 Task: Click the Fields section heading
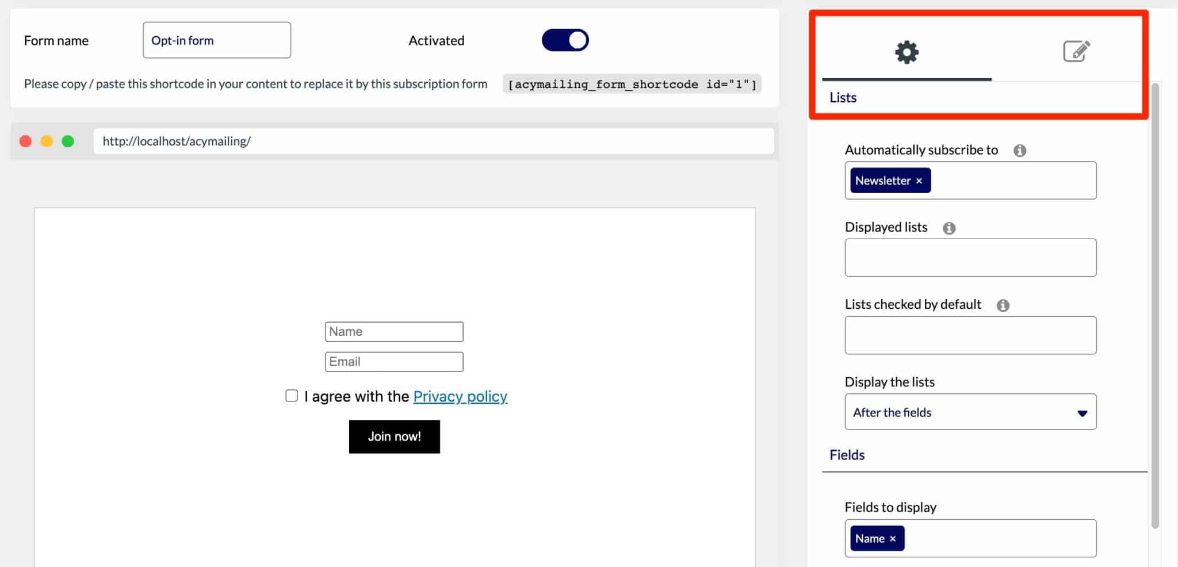pos(847,455)
